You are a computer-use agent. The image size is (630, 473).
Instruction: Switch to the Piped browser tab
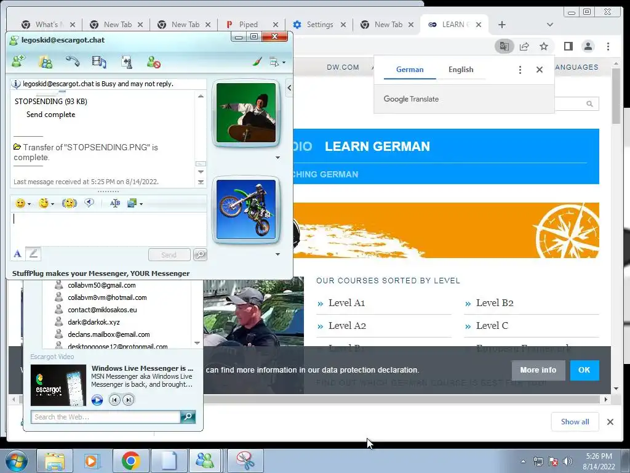click(251, 25)
